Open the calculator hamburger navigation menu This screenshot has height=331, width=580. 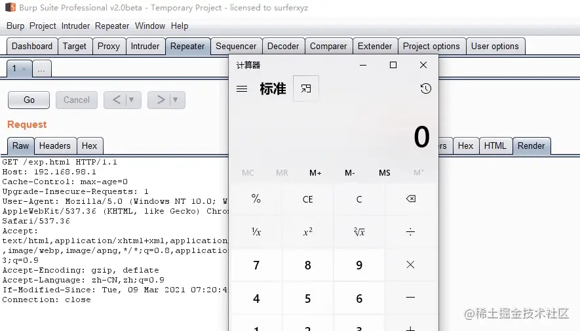pyautogui.click(x=242, y=88)
